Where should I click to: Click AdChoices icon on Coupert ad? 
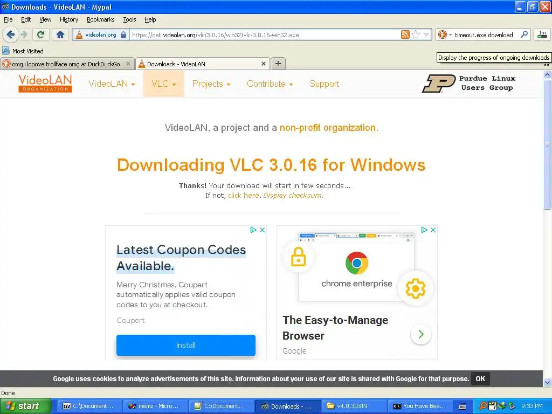coord(253,230)
